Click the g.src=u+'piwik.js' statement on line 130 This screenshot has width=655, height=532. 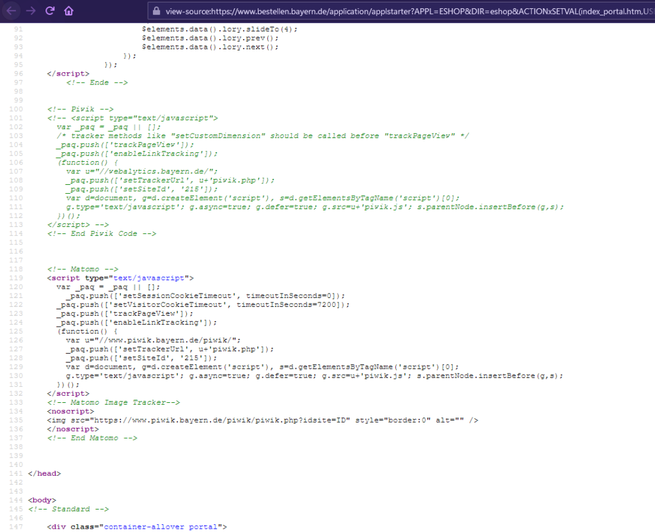pyautogui.click(x=314, y=376)
